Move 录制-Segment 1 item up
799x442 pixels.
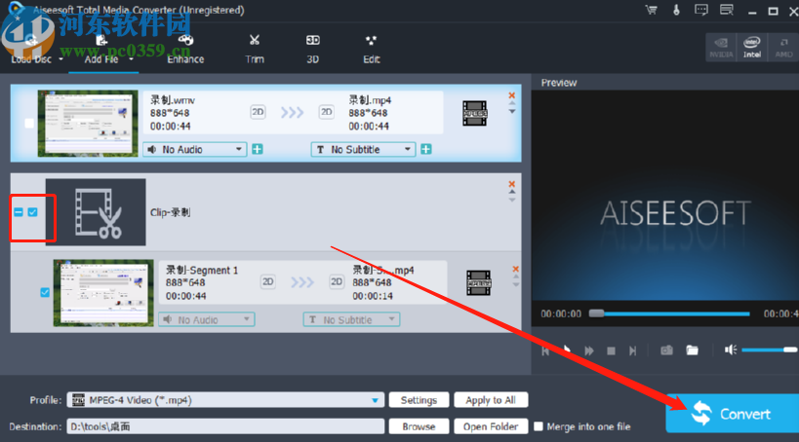point(516,277)
